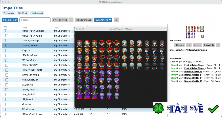
Task: Check the SF_Monster row checkbox
Action: [7, 109]
